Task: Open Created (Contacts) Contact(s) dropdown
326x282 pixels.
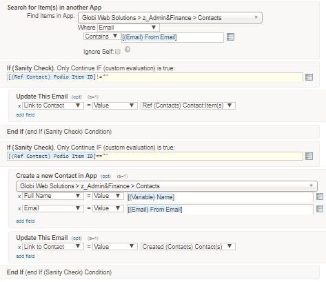Action: tap(188, 247)
